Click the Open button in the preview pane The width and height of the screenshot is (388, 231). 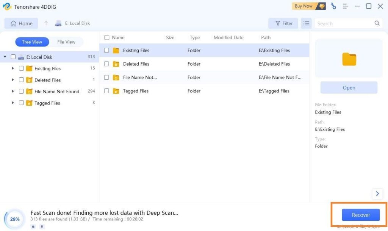click(x=349, y=88)
